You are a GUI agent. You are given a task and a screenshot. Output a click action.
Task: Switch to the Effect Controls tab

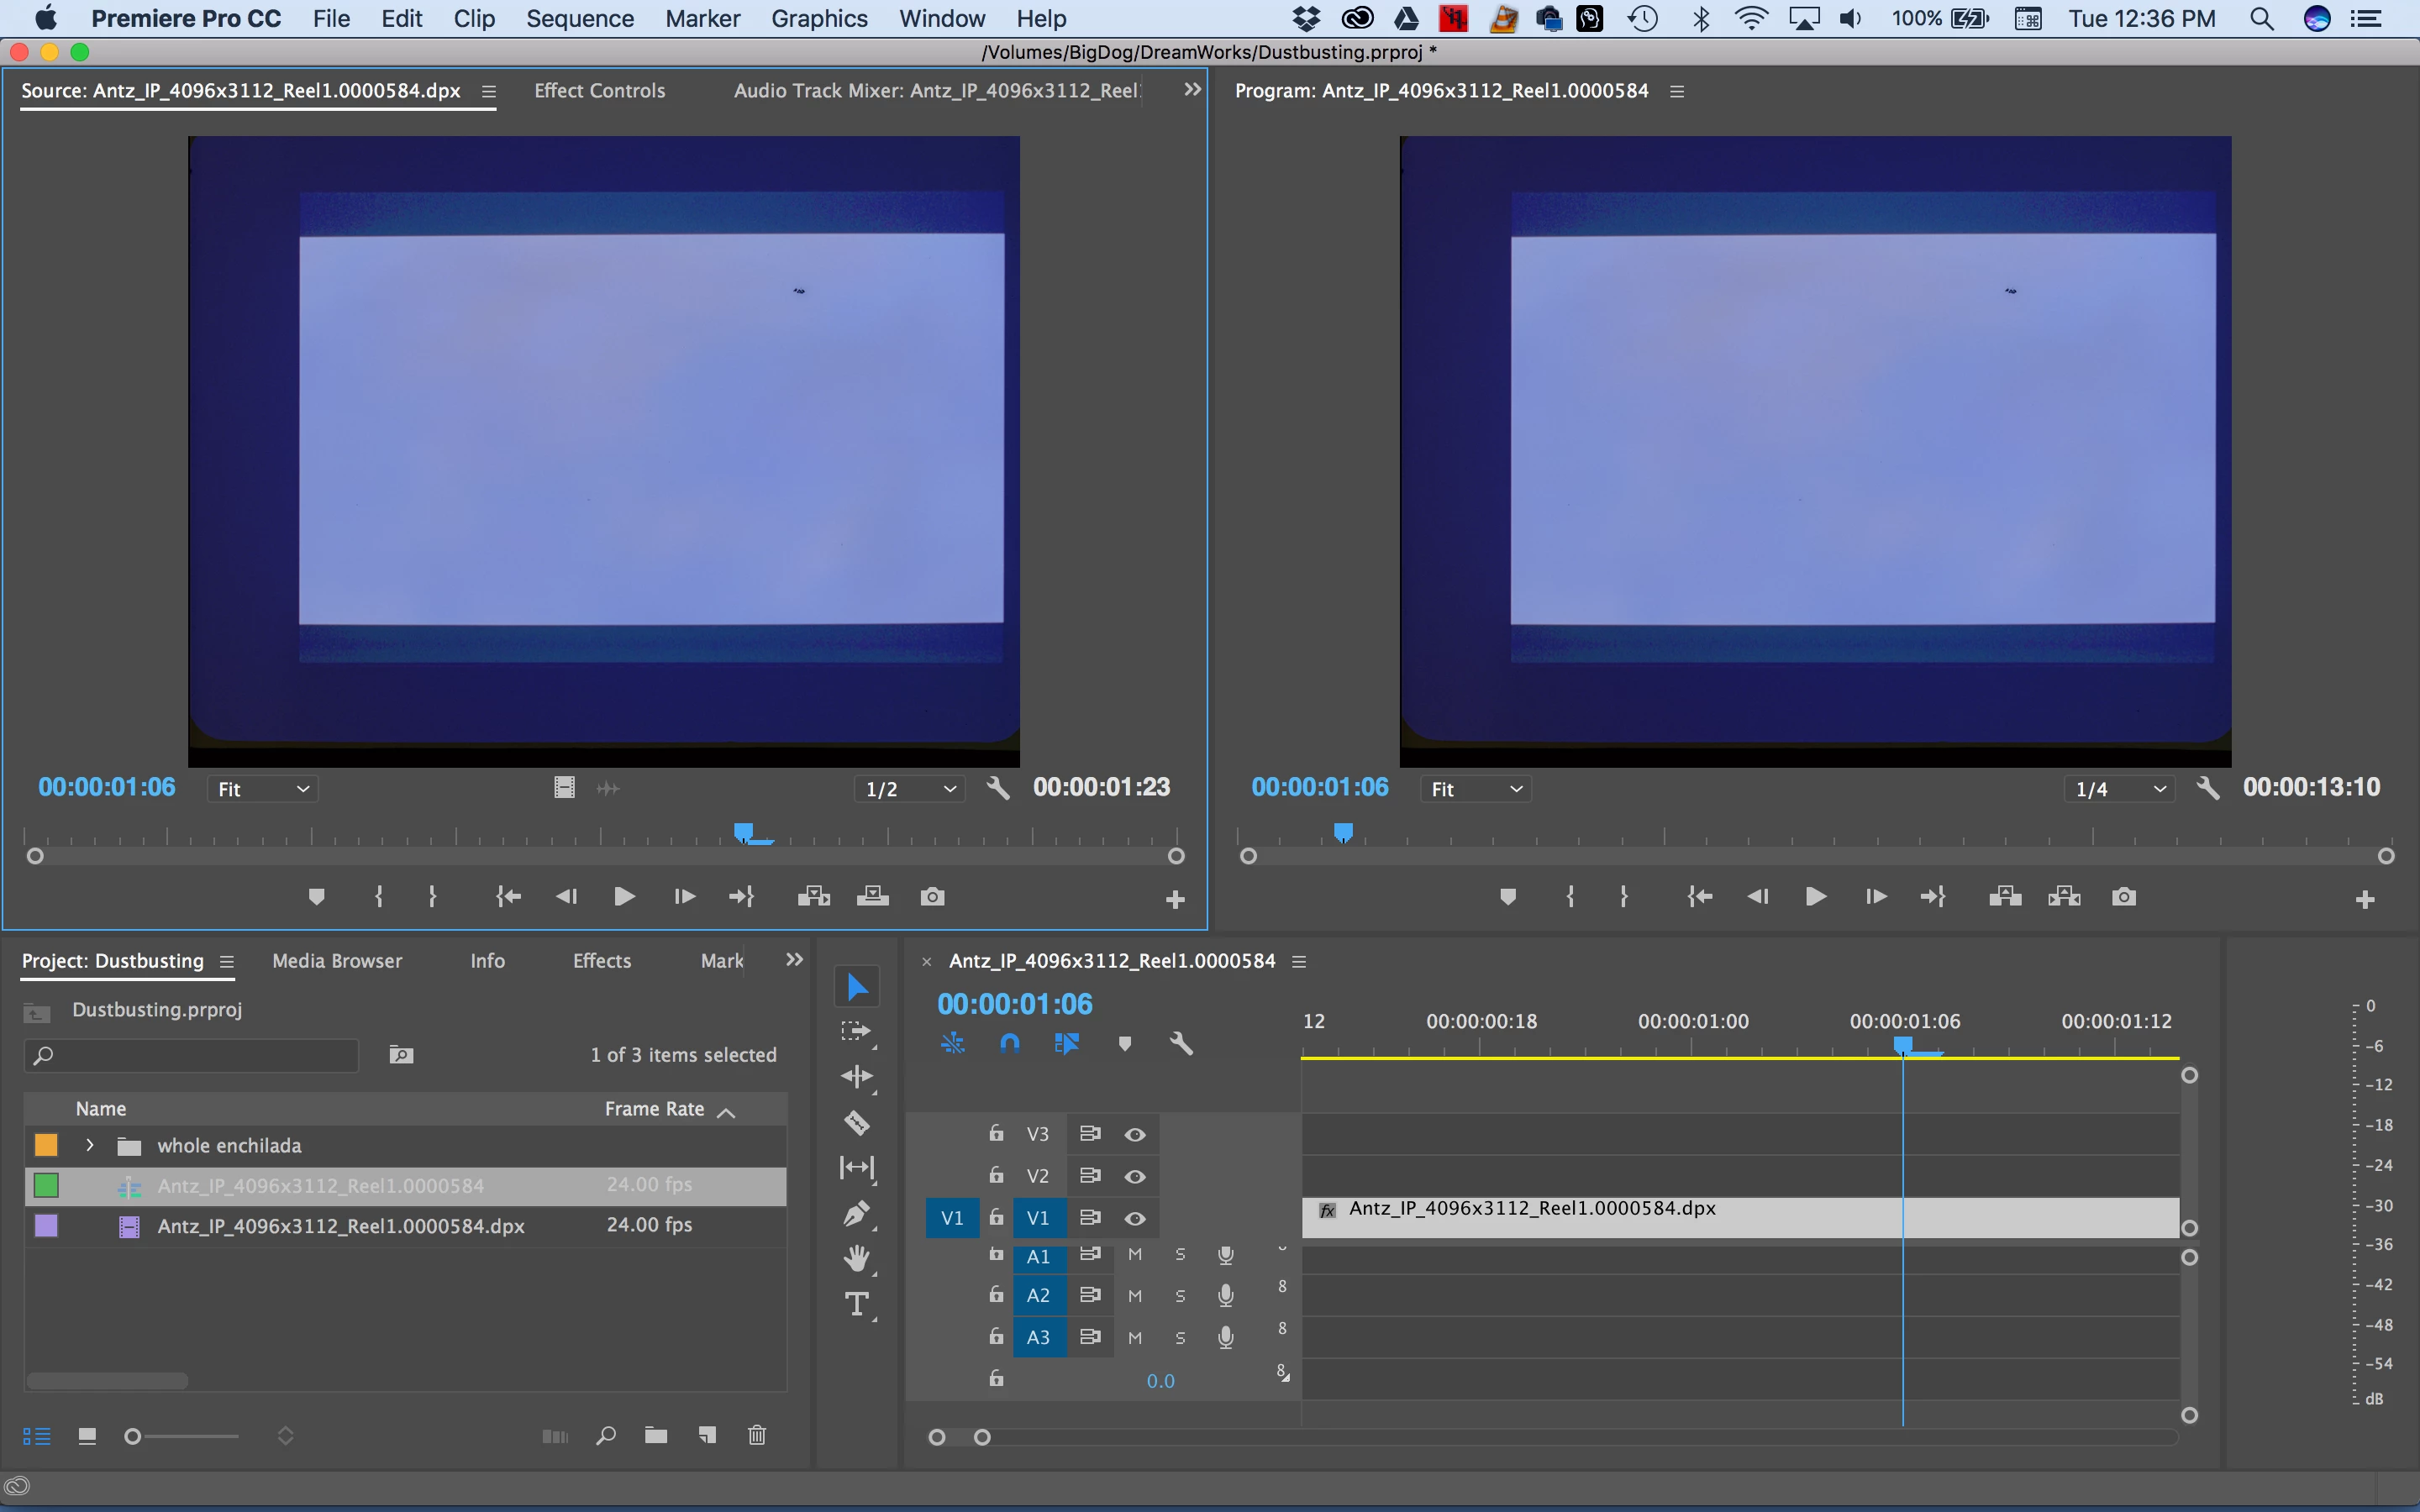599,91
